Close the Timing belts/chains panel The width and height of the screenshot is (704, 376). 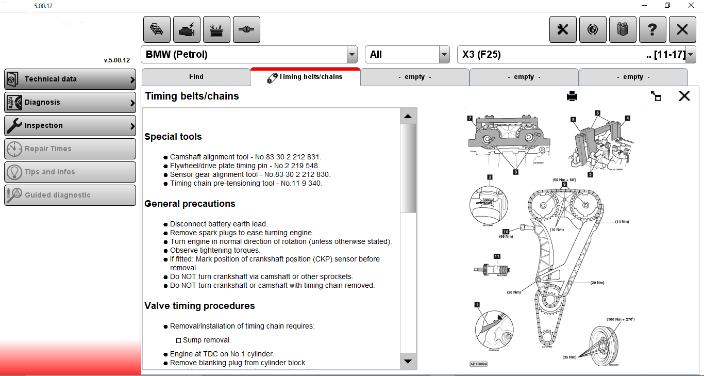(x=684, y=96)
